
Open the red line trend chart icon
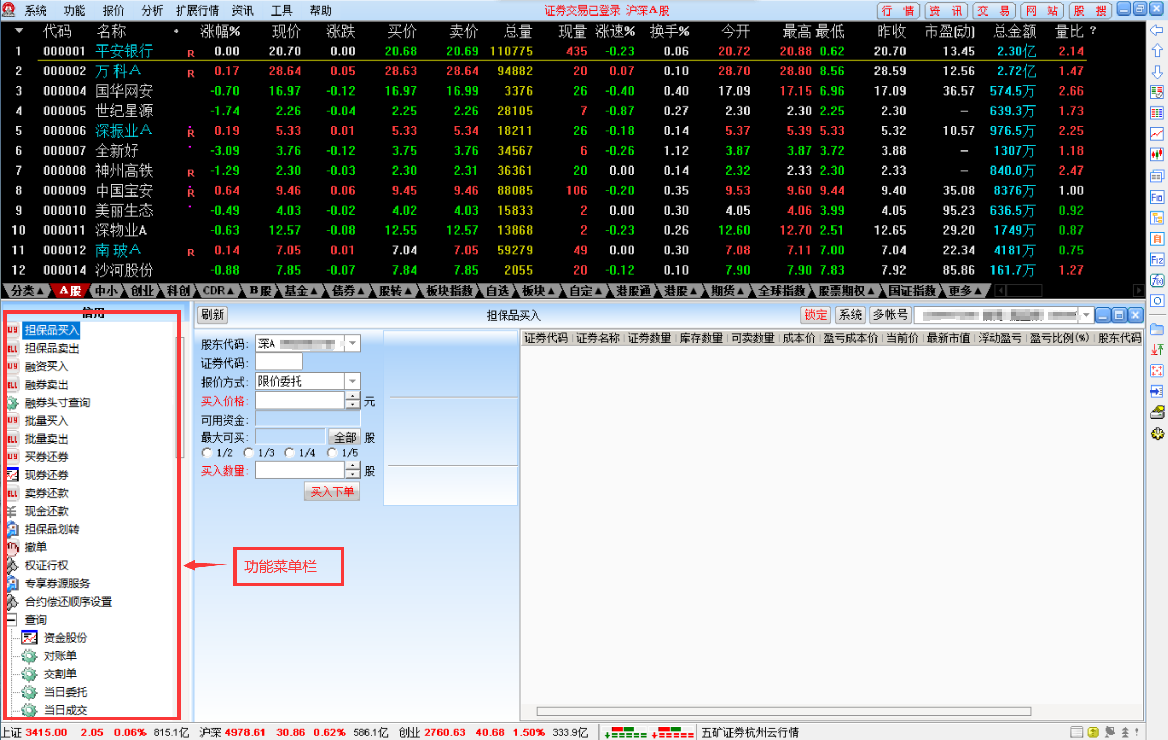[1157, 134]
